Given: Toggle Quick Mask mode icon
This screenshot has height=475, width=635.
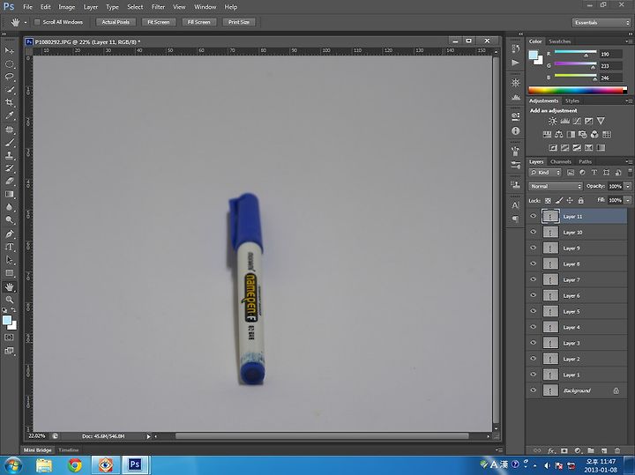Looking at the screenshot, I should (9, 337).
